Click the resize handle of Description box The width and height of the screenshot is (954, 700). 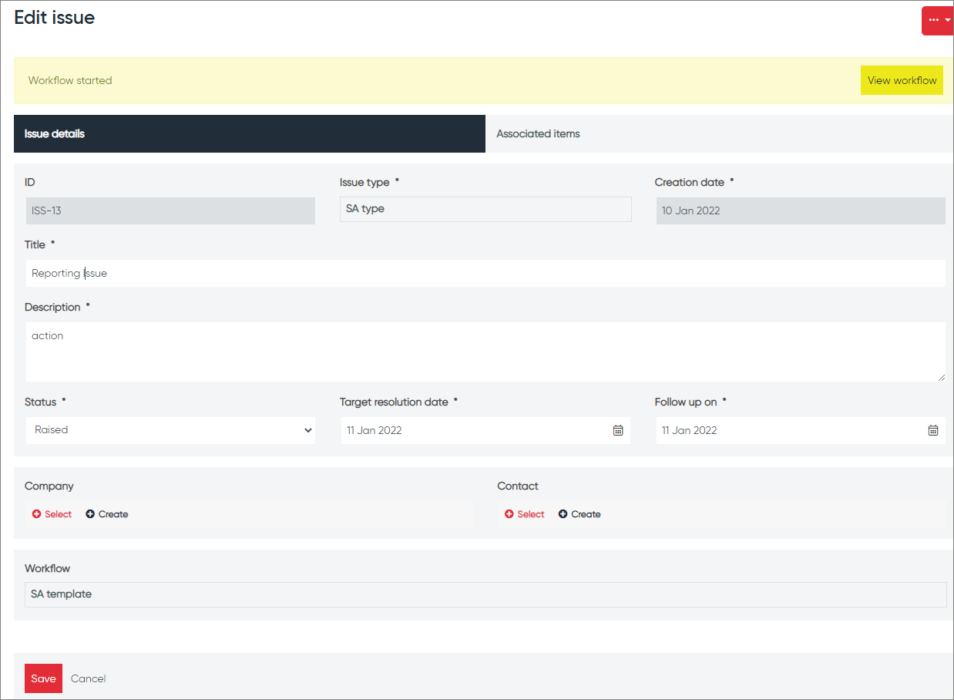[941, 377]
